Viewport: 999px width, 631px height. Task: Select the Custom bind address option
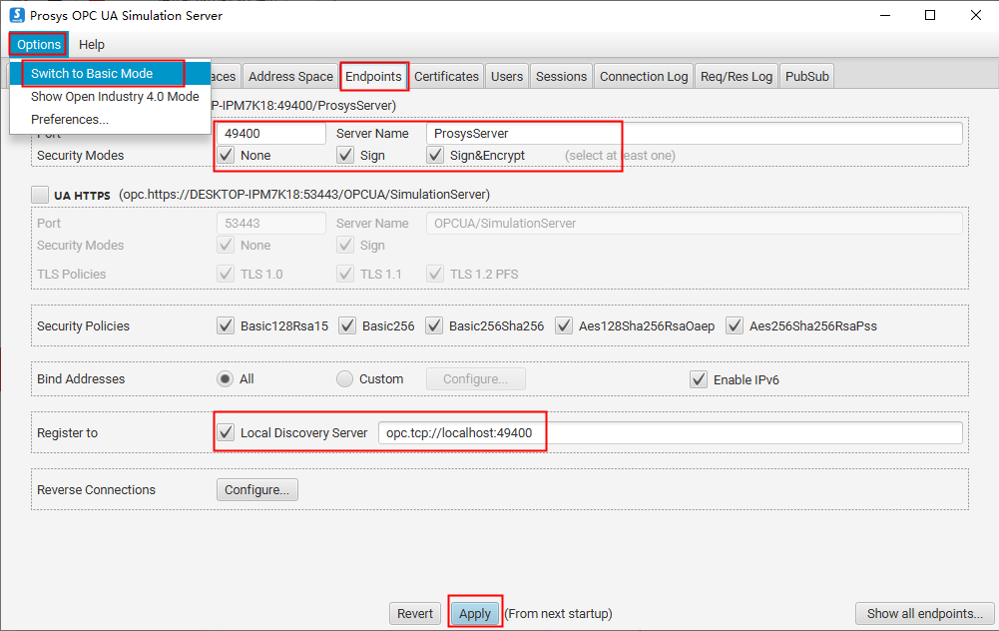pos(345,379)
